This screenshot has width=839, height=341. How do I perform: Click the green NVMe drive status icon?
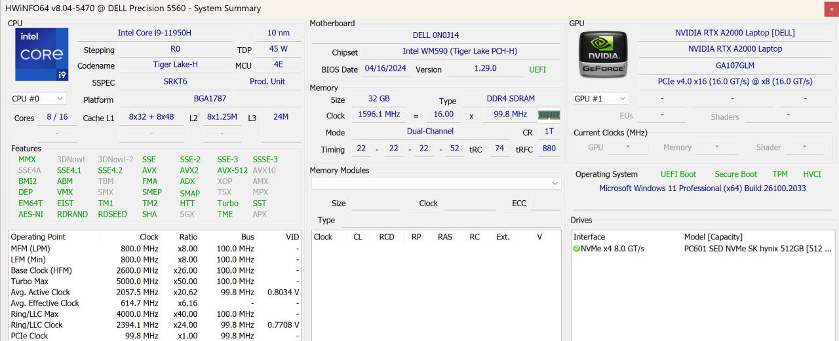(576, 249)
